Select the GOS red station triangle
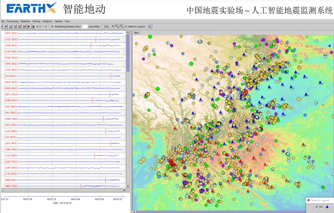This screenshot has height=213, width=334. point(175,128)
